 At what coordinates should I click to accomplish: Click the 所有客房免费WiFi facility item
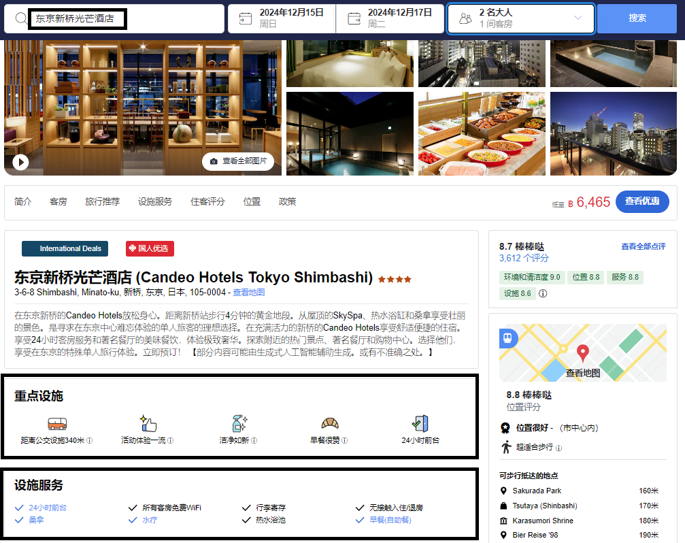pos(171,508)
